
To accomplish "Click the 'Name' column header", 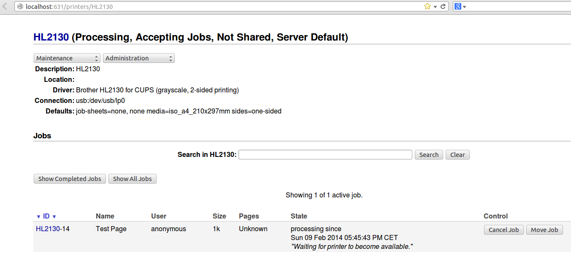I will (x=105, y=216).
